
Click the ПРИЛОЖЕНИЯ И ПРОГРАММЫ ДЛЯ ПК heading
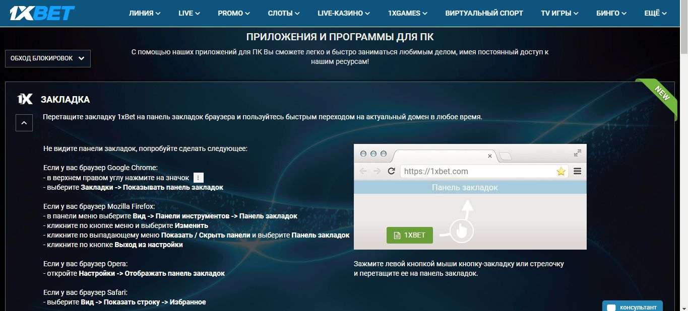(340, 37)
